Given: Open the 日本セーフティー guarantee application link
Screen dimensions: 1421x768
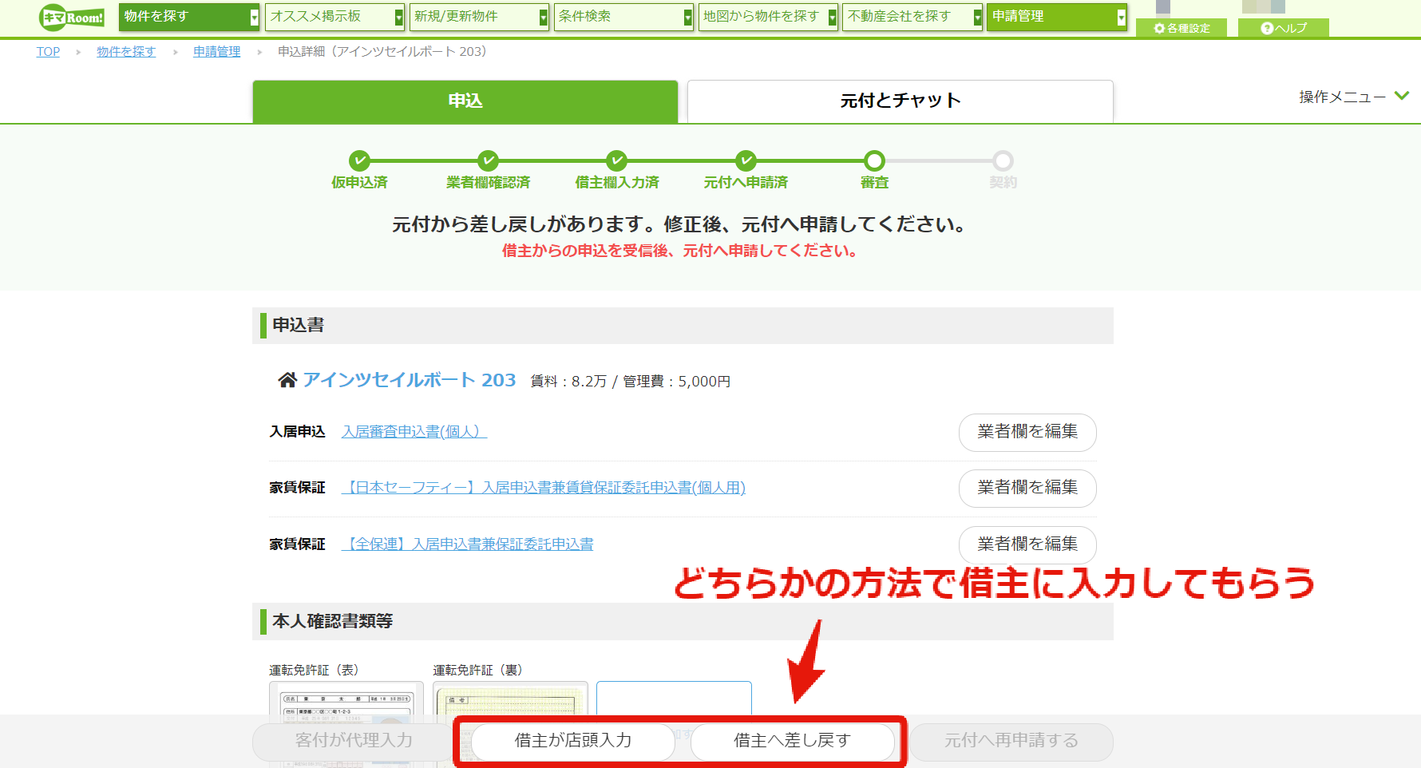Looking at the screenshot, I should [543, 487].
